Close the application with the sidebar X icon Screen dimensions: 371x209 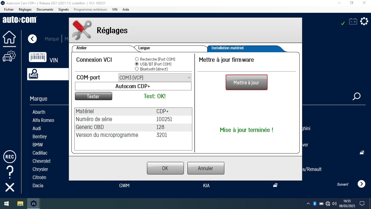pyautogui.click(x=10, y=187)
